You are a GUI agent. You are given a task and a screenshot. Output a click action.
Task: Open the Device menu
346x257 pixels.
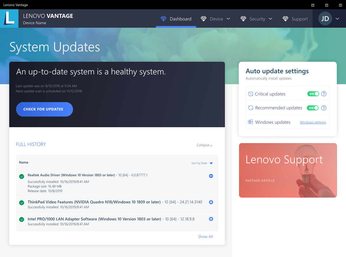pos(216,19)
